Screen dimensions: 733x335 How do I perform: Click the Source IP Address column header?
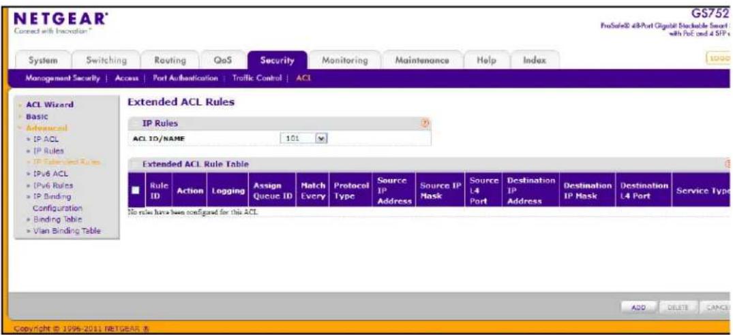393,191
